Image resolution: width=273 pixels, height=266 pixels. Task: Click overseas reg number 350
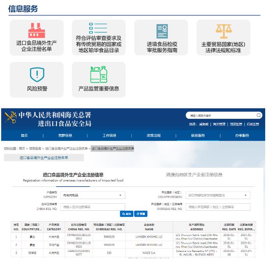tap(109, 253)
